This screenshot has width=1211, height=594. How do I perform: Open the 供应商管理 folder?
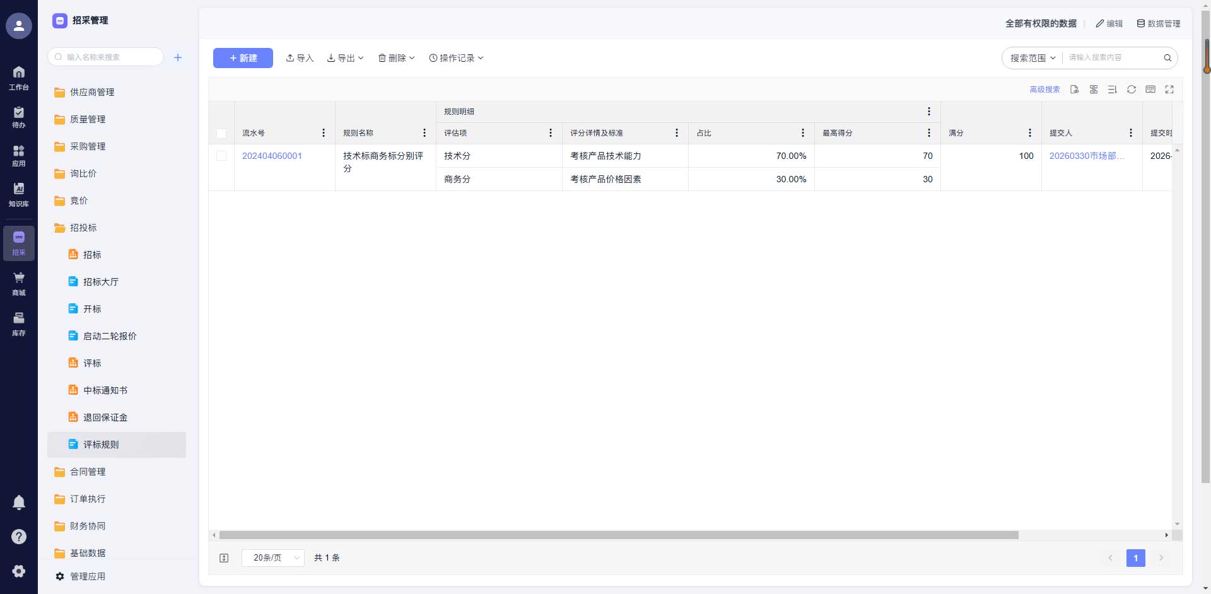coord(92,92)
